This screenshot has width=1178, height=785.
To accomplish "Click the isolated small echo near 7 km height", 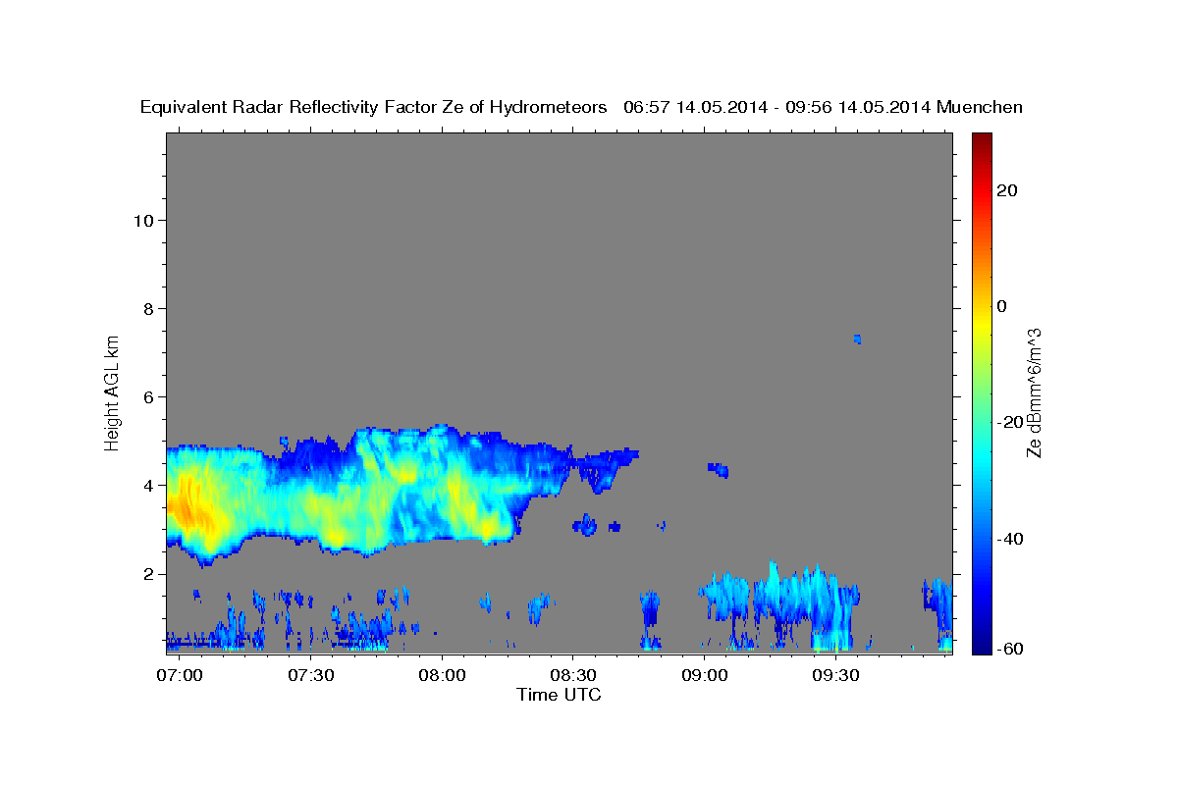I will (x=857, y=340).
